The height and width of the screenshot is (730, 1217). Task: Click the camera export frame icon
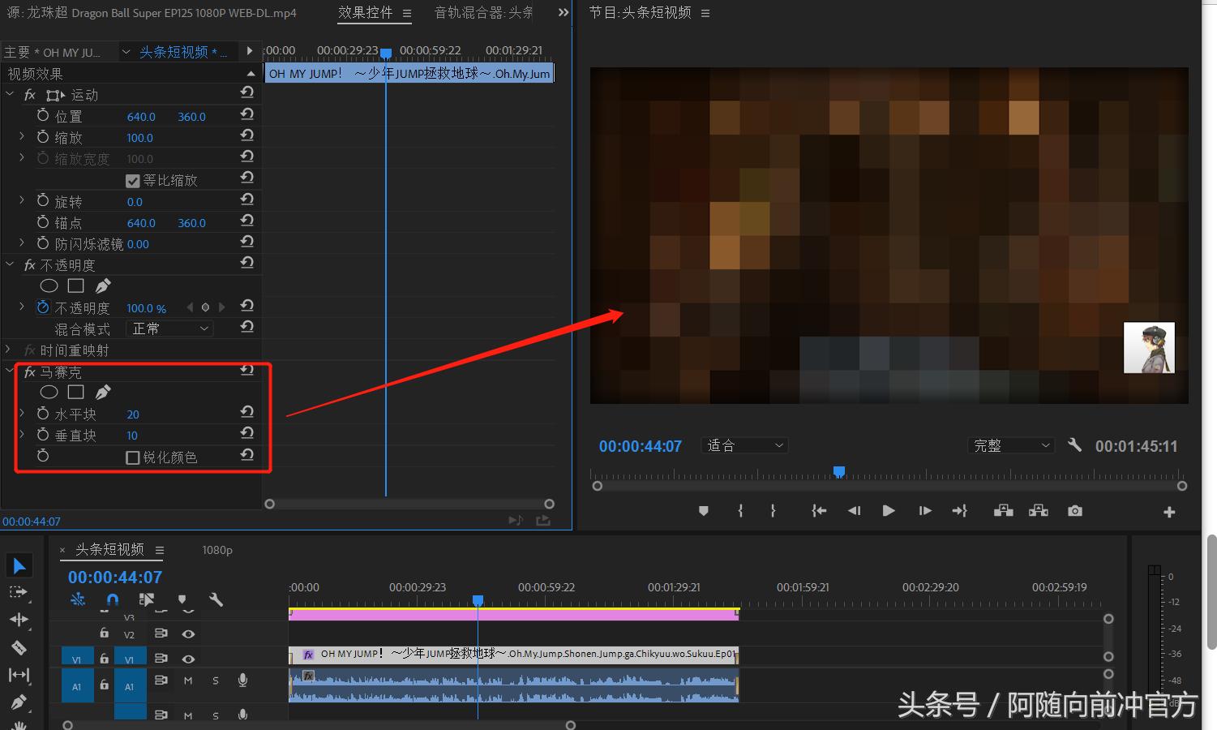(x=1074, y=511)
